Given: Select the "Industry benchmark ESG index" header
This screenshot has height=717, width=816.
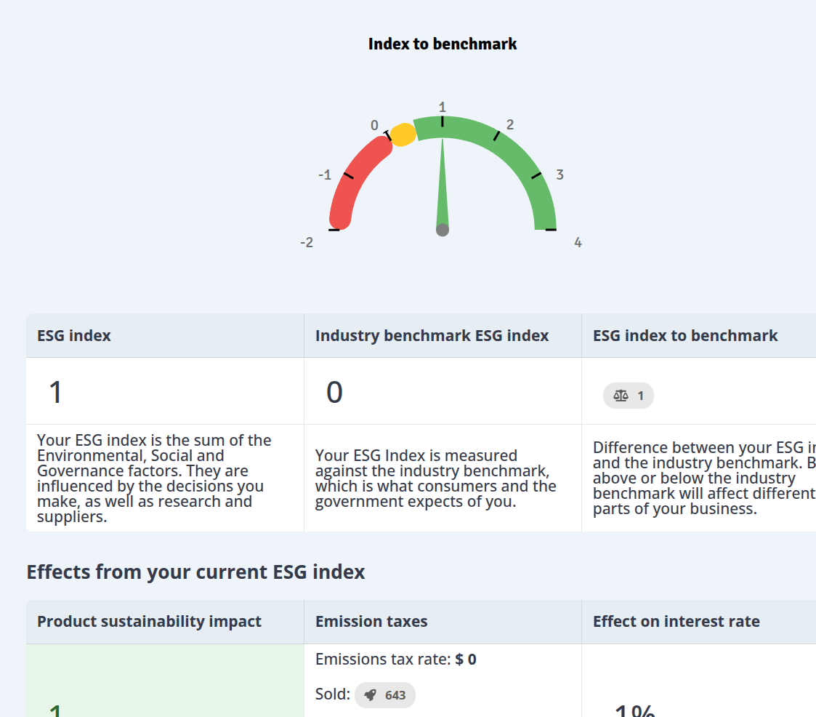Looking at the screenshot, I should pos(432,335).
